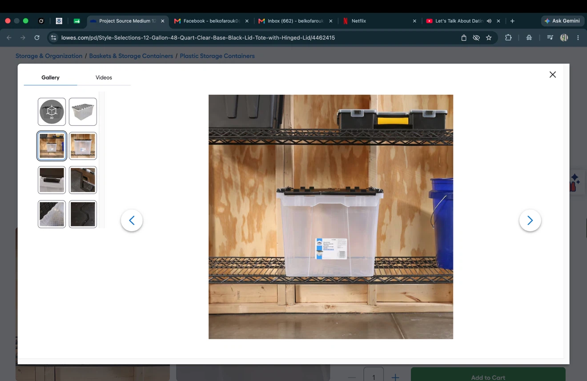Reload the page

coord(37,38)
